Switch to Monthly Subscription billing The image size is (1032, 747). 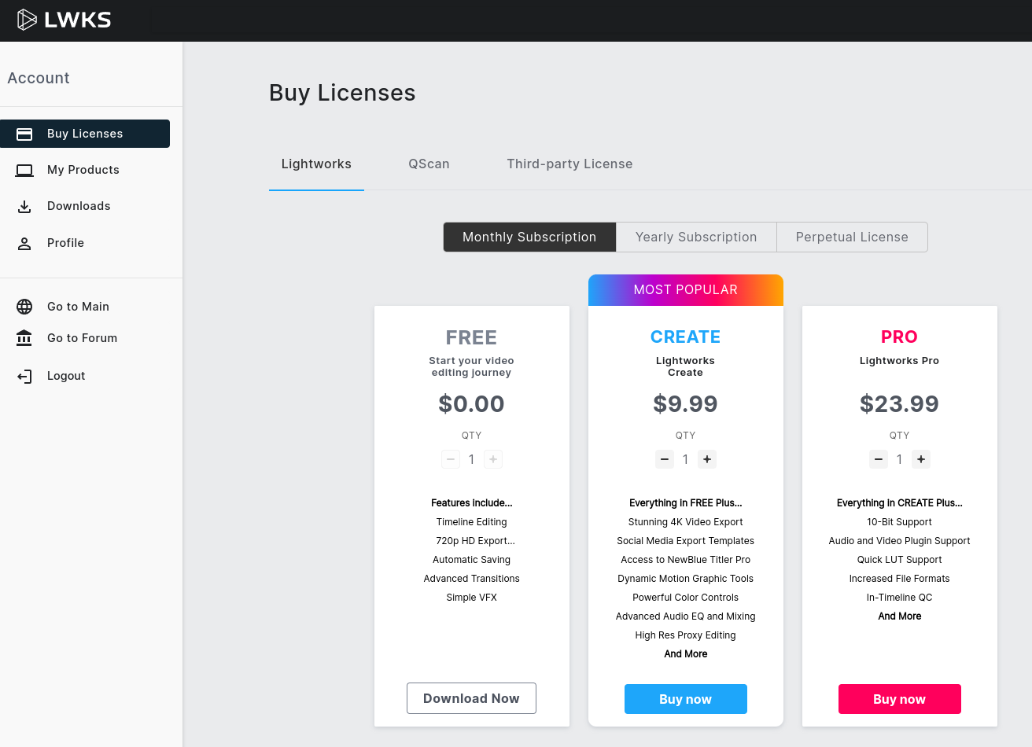coord(529,237)
